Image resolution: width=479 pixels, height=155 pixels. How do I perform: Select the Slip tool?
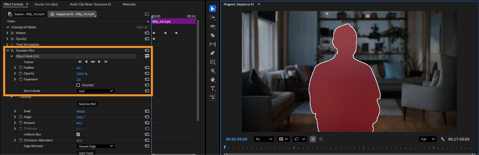(x=213, y=44)
